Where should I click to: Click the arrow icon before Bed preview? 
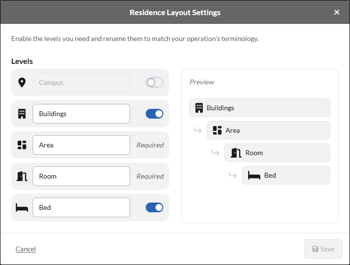pos(233,175)
